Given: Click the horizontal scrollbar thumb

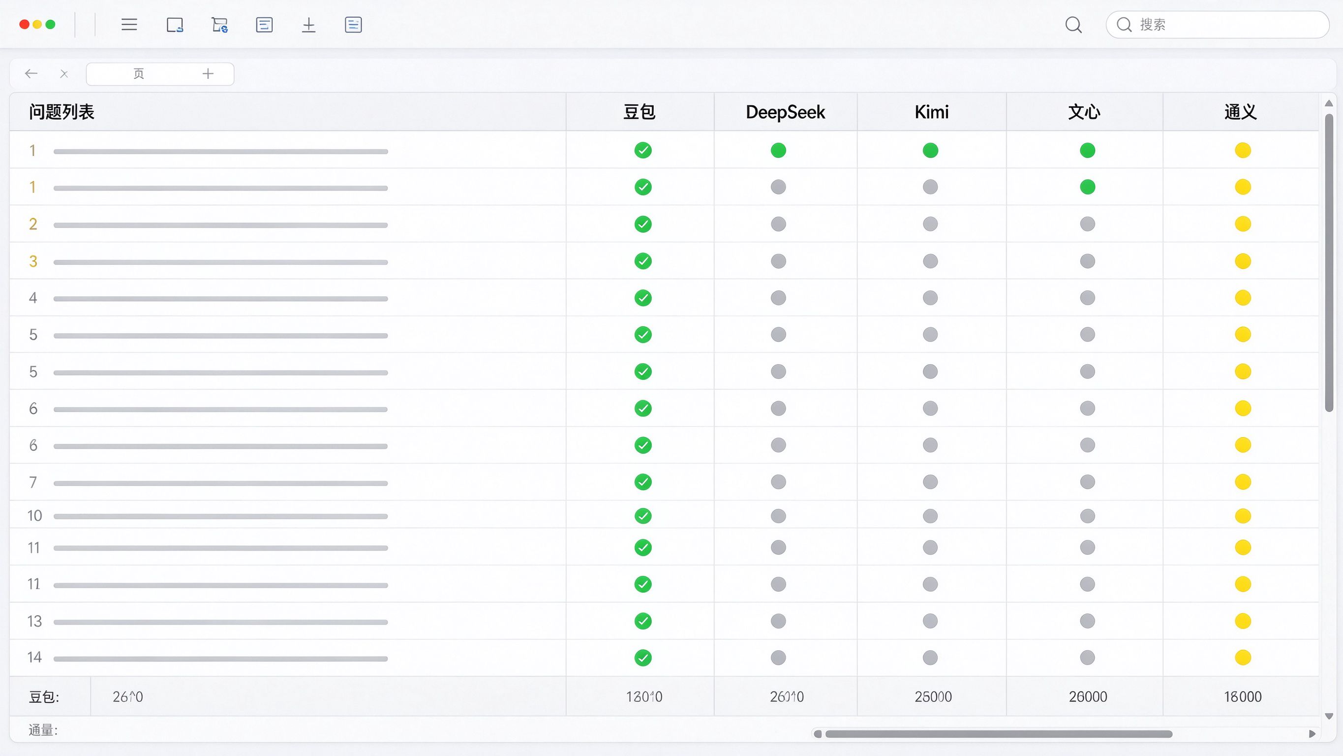Looking at the screenshot, I should coord(998,734).
